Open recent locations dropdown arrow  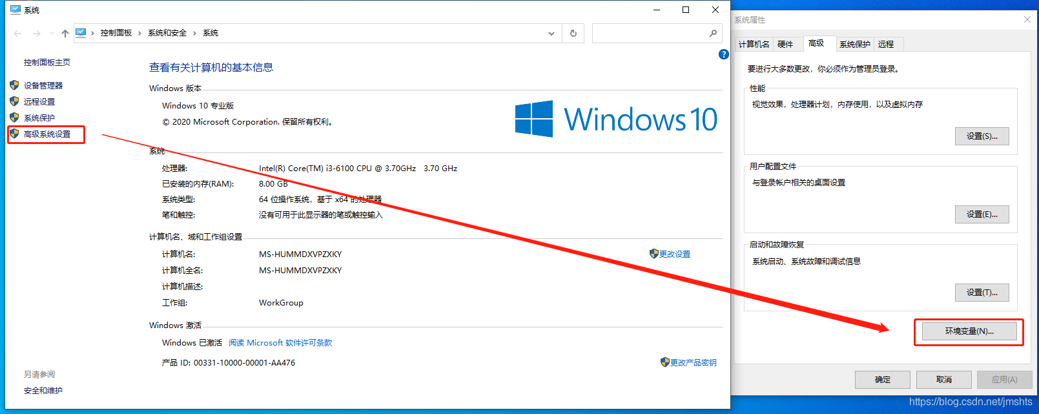pos(52,33)
